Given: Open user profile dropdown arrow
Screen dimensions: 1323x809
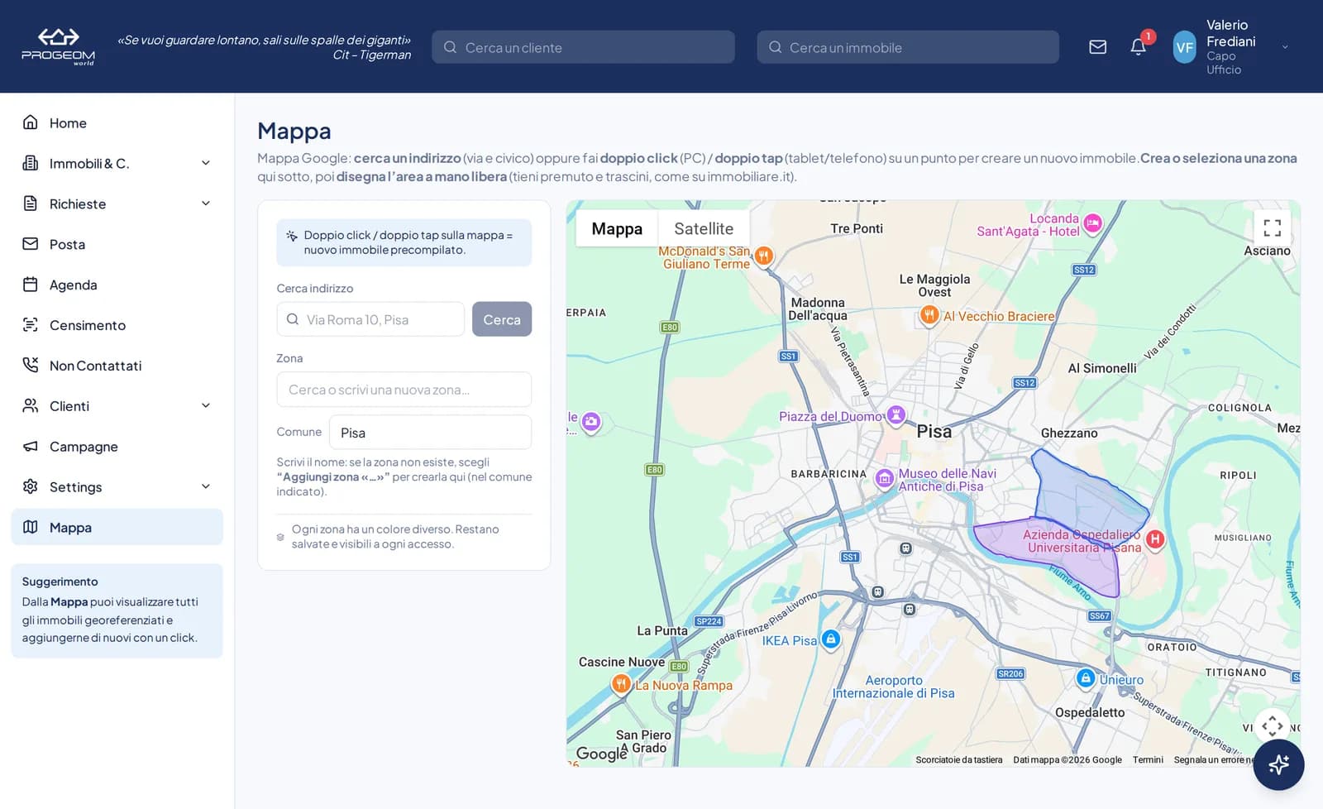Looking at the screenshot, I should click(x=1285, y=47).
